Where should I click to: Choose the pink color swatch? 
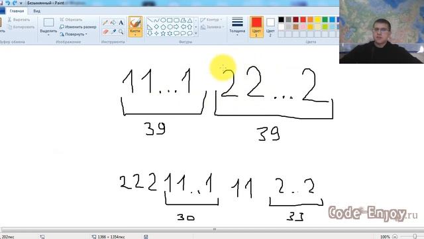pyautogui.click(x=303, y=27)
